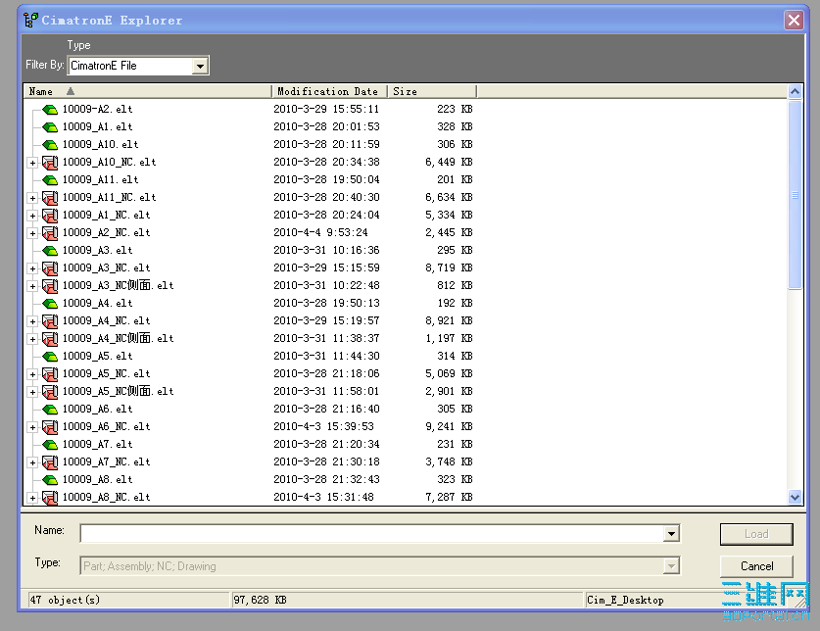Close the CimatronE Explorer dialog

coord(794,21)
